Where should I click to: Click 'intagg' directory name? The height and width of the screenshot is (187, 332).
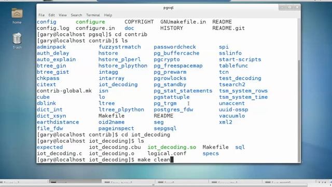tap(108, 72)
